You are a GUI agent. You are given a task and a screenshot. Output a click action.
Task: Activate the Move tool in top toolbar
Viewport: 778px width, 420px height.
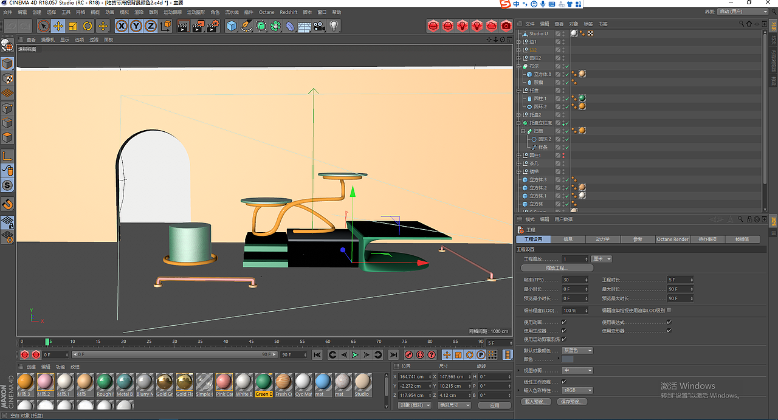pyautogui.click(x=58, y=26)
